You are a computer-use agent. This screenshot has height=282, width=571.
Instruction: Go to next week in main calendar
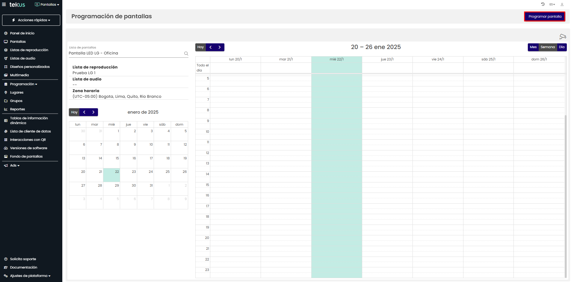220,47
